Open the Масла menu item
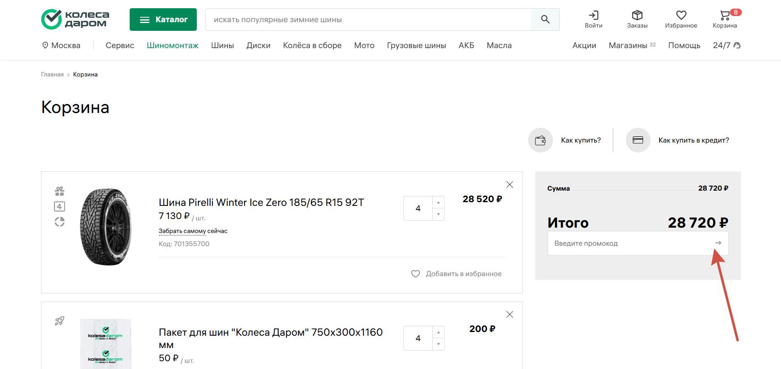The image size is (781, 369). pos(499,45)
